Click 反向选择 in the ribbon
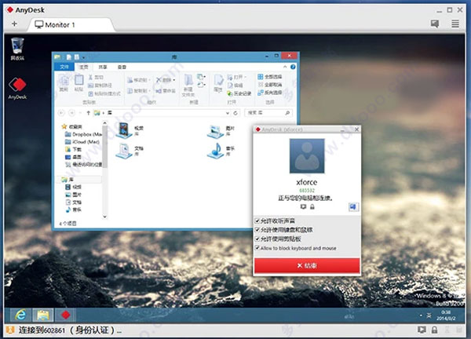This screenshot has height=339, width=471. pyautogui.click(x=270, y=93)
